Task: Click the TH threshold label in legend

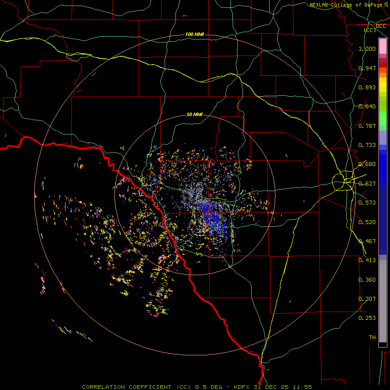Action: pos(372,338)
